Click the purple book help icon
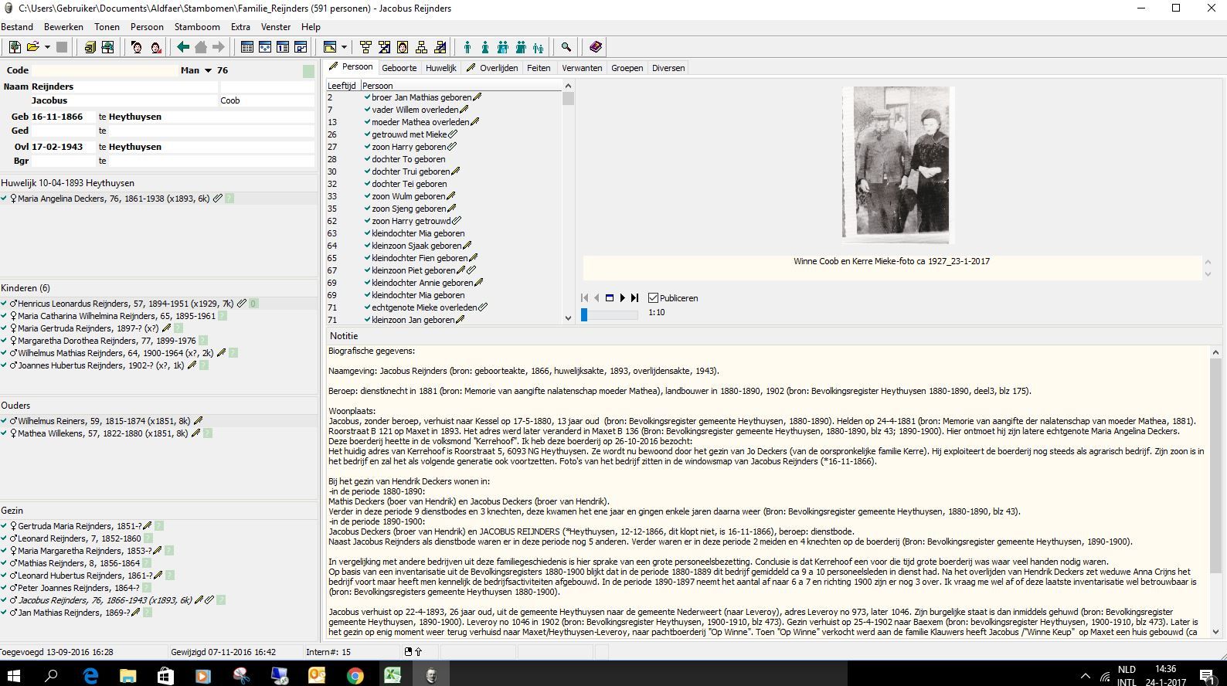 click(595, 47)
